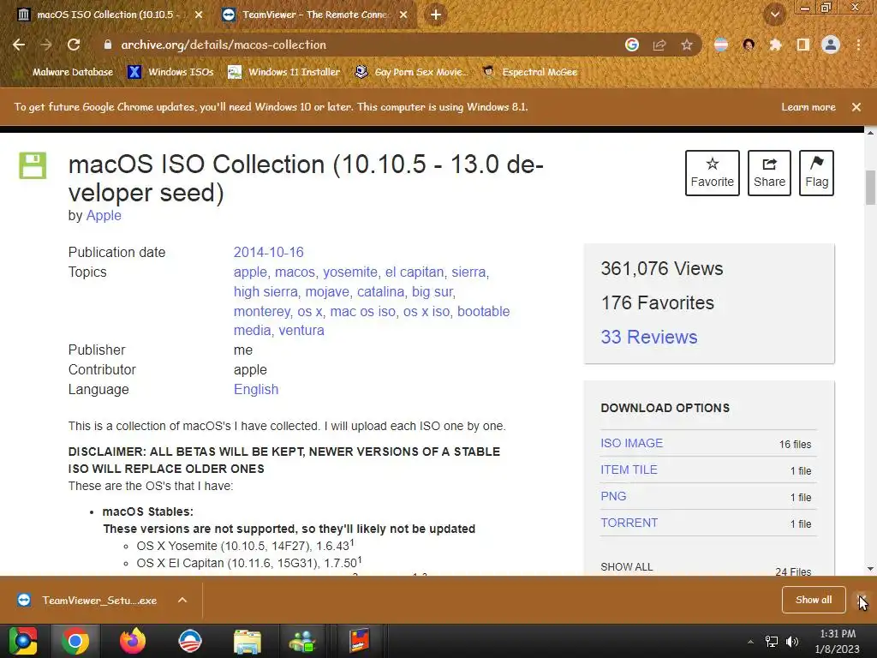Open a new browser tab
Screen dimensions: 877x658
click(x=436, y=15)
